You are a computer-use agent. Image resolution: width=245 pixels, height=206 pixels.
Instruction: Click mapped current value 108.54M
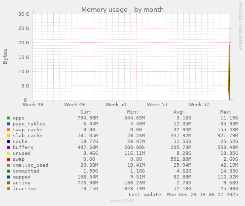tap(88, 177)
